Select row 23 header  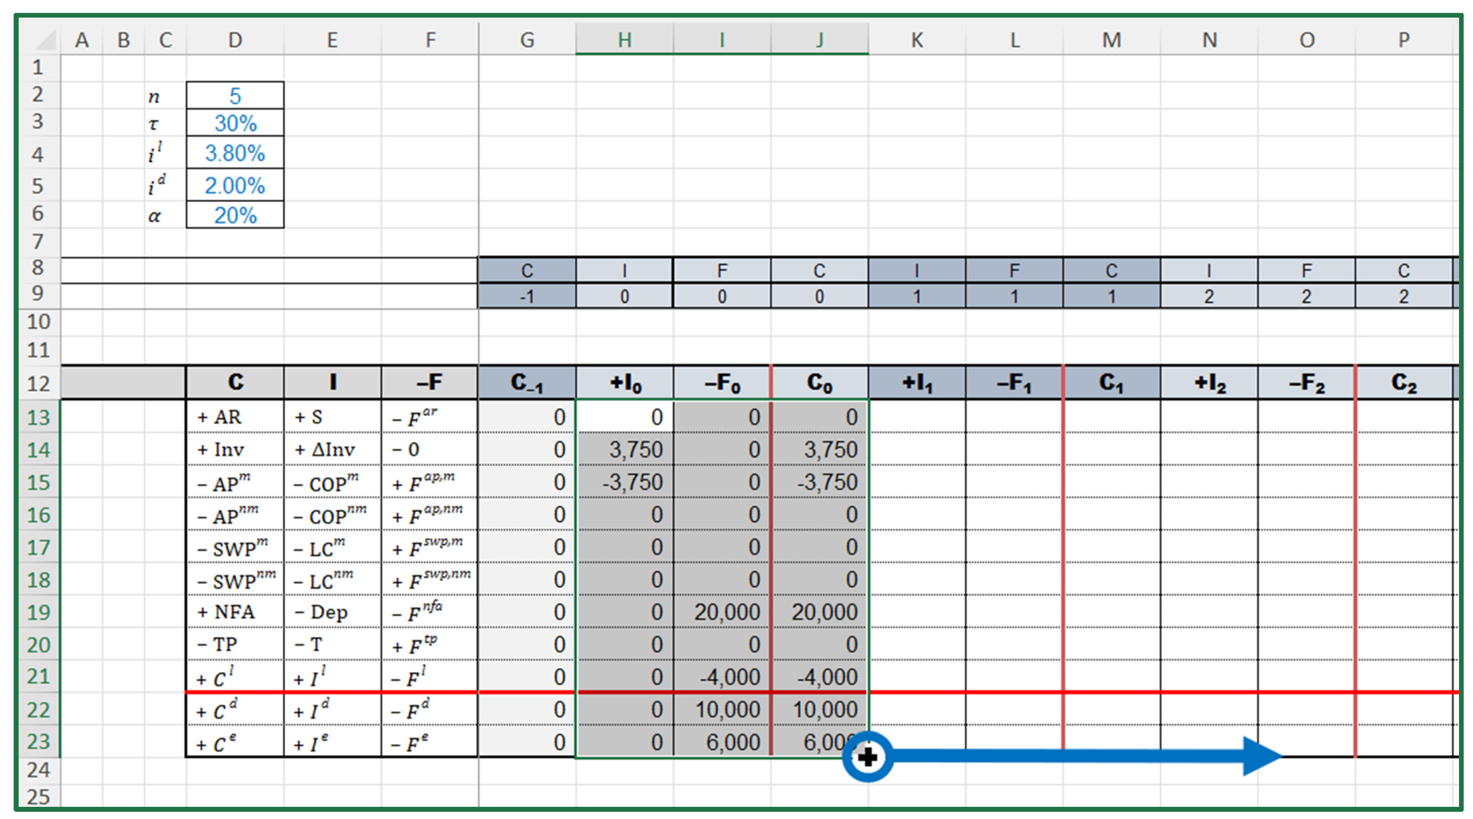pyautogui.click(x=38, y=742)
